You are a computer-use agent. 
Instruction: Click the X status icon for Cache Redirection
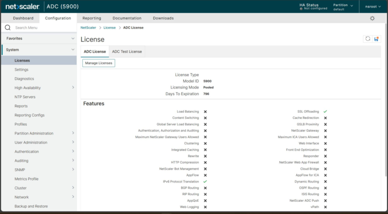tap(325, 118)
